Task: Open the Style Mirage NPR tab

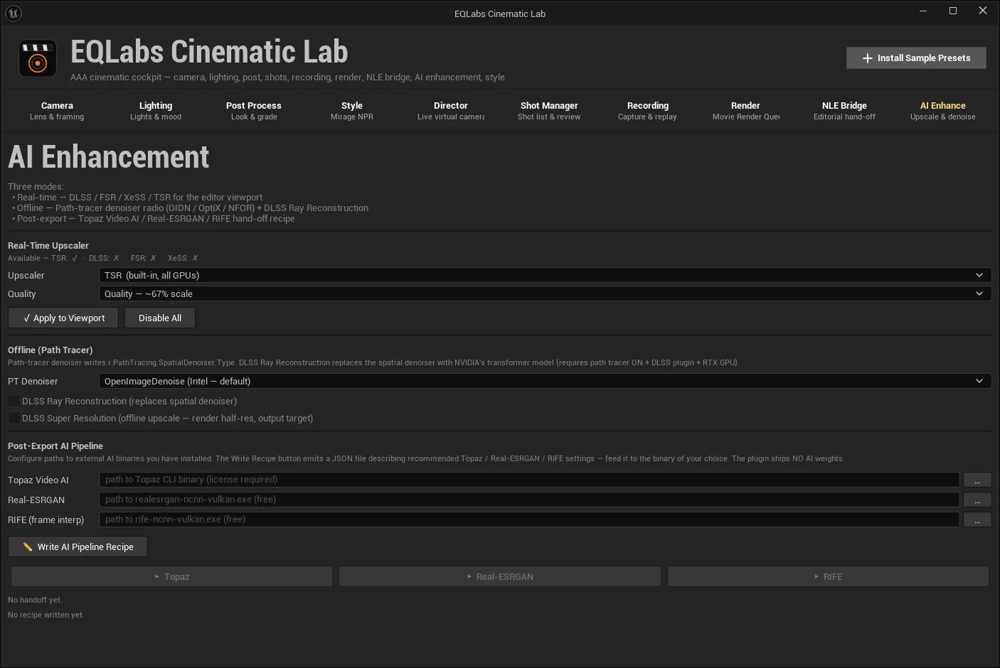Action: tap(352, 111)
